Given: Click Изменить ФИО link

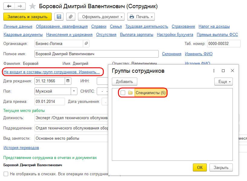Looking at the screenshot, I should click(199, 54).
